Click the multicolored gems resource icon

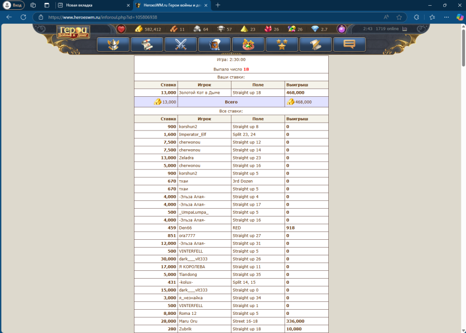(x=292, y=29)
